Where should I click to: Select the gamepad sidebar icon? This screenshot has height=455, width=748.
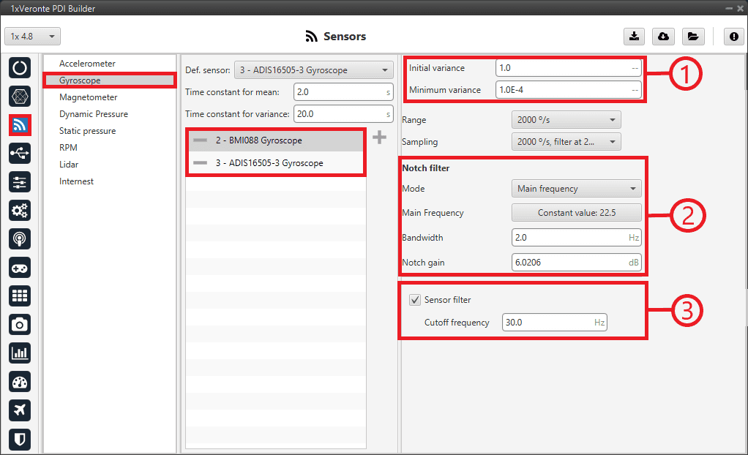(x=20, y=268)
